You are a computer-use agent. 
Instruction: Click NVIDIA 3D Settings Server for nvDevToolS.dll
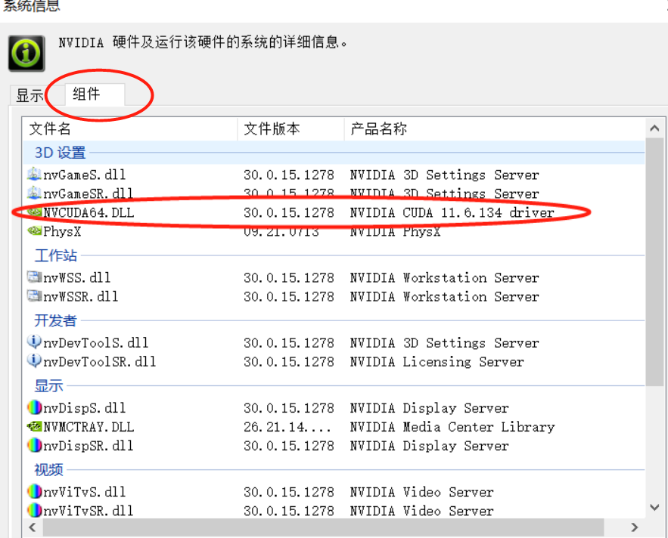point(444,342)
